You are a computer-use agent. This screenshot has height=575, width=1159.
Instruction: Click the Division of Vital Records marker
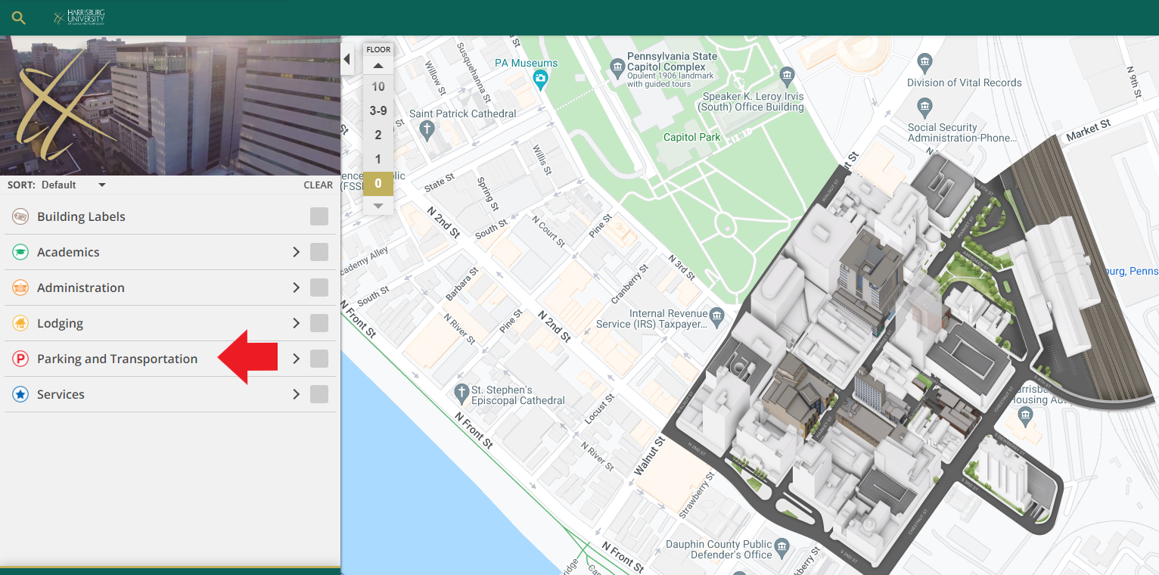tap(924, 62)
